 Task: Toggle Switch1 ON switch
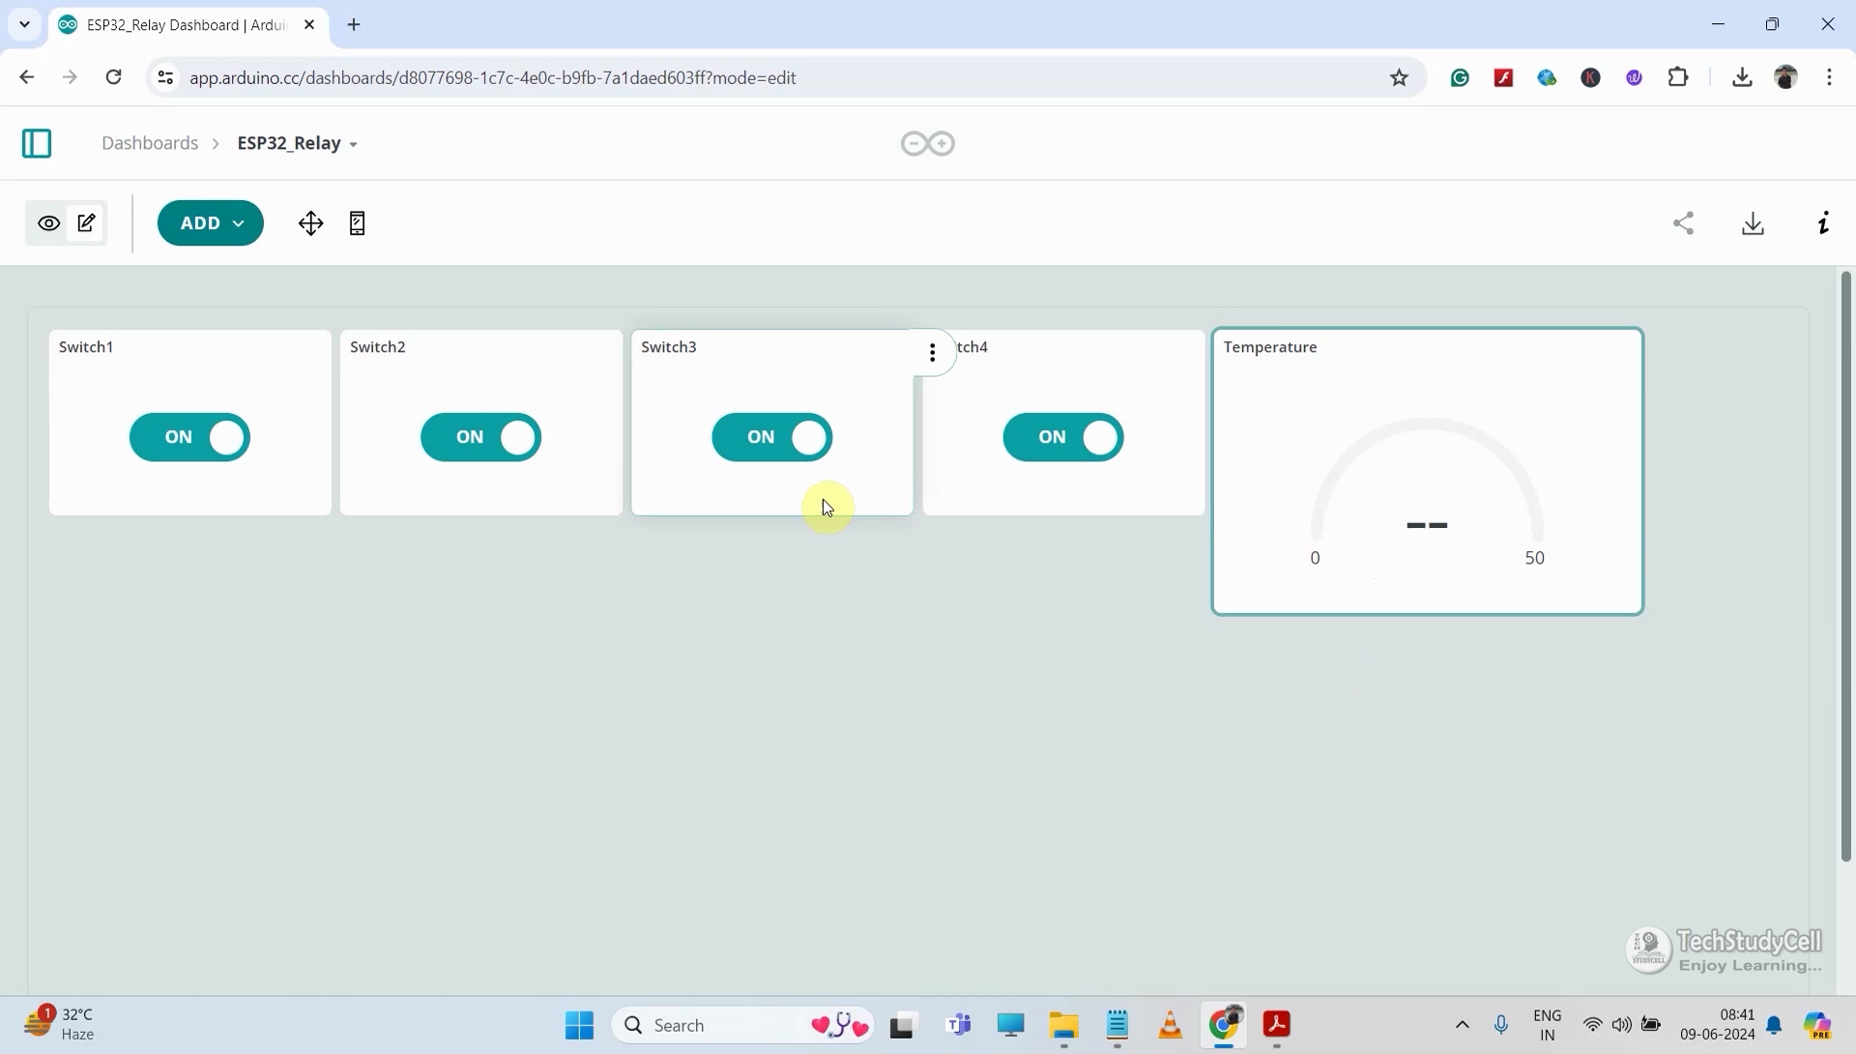point(189,437)
